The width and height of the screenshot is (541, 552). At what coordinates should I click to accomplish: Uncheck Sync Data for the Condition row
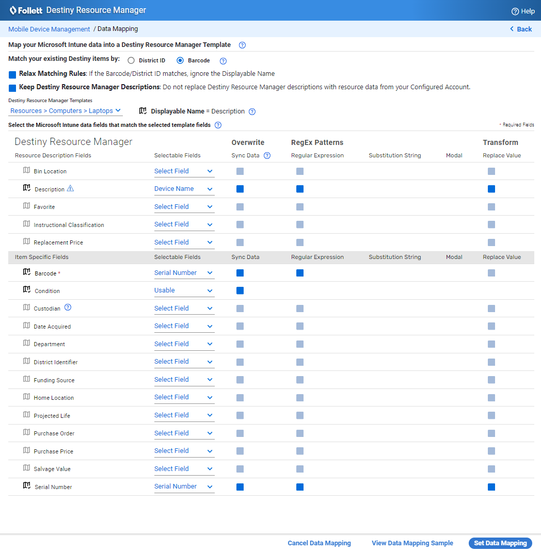pos(240,290)
